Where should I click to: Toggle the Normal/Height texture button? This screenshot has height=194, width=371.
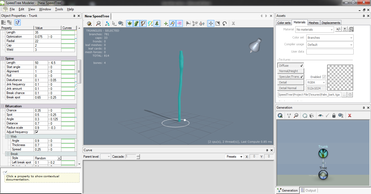pos(291,71)
